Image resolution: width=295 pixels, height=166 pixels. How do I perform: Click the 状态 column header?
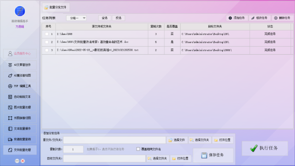pyautogui.click(x=270, y=26)
